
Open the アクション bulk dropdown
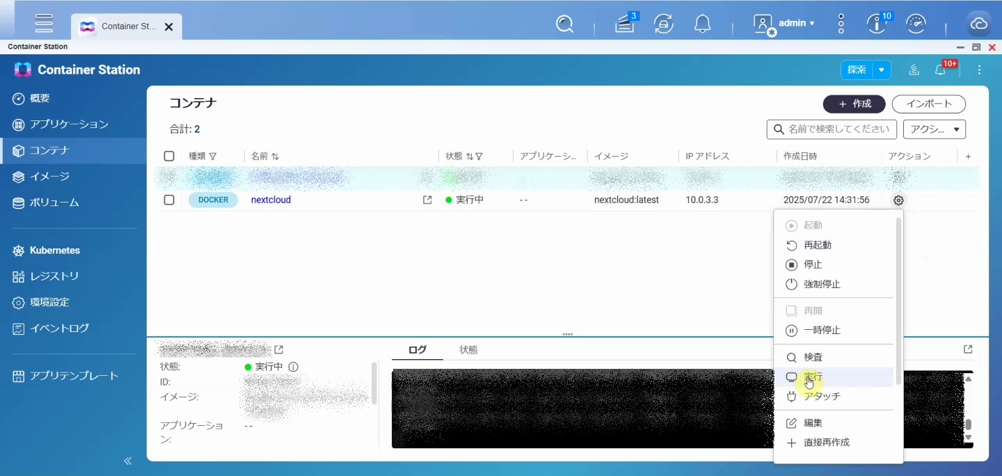point(935,129)
